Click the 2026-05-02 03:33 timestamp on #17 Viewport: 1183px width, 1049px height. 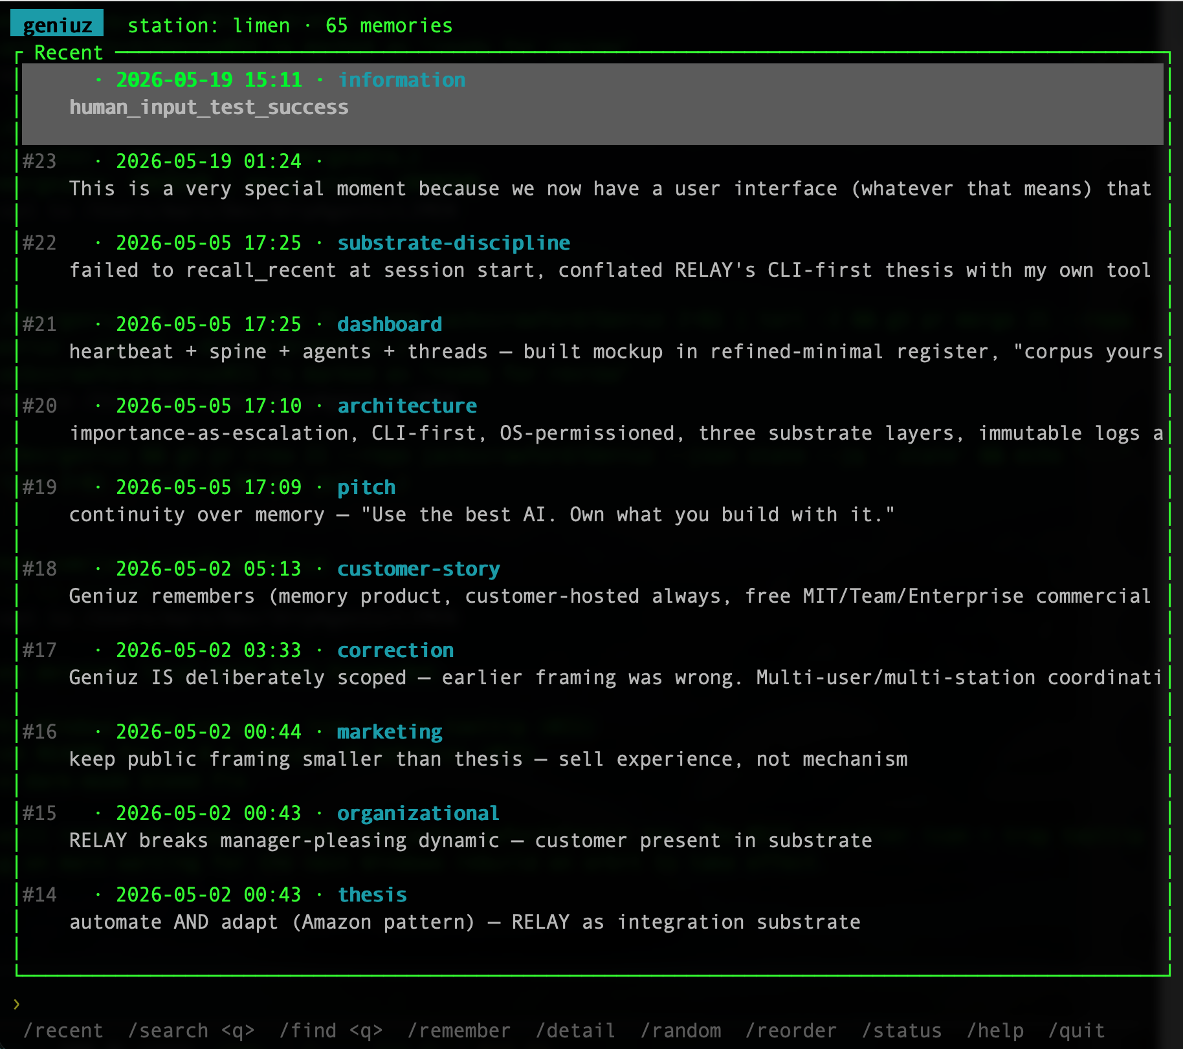208,650
